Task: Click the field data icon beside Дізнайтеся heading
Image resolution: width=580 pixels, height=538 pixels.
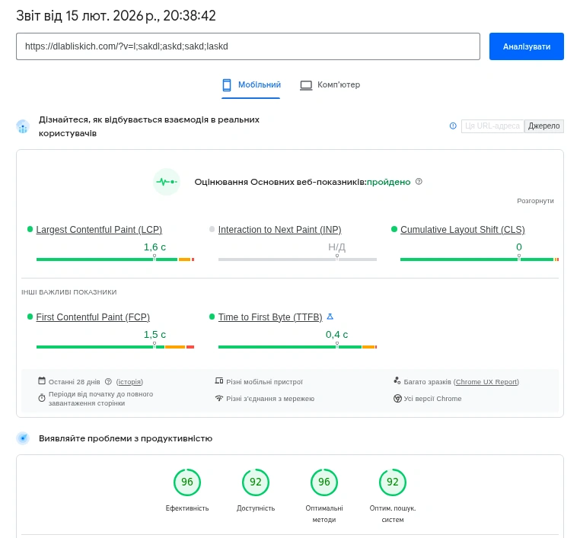Action: tap(23, 126)
